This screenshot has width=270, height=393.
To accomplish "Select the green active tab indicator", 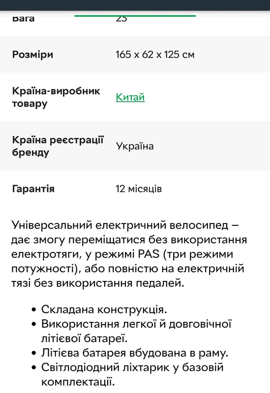I will [x=135, y=16].
